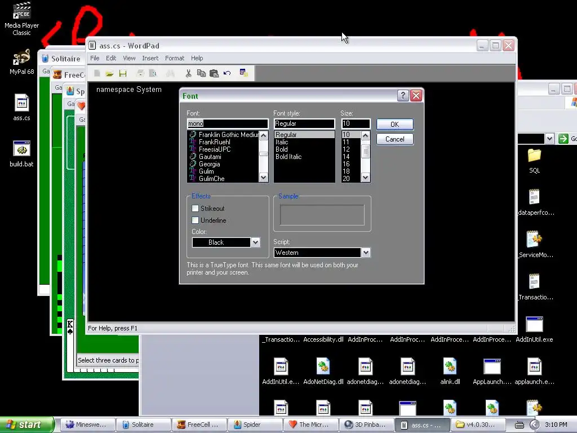The height and width of the screenshot is (433, 577).
Task: Click the Size input field showing 10
Action: (356, 123)
